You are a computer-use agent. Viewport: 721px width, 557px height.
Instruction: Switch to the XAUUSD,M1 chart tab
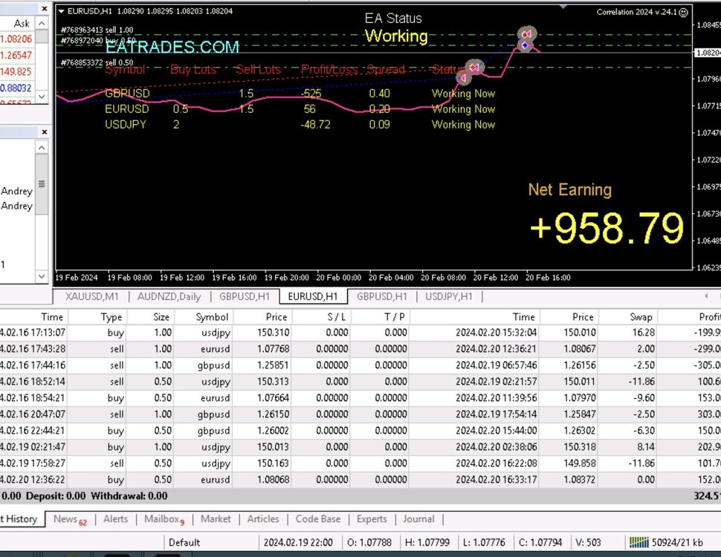coord(91,296)
